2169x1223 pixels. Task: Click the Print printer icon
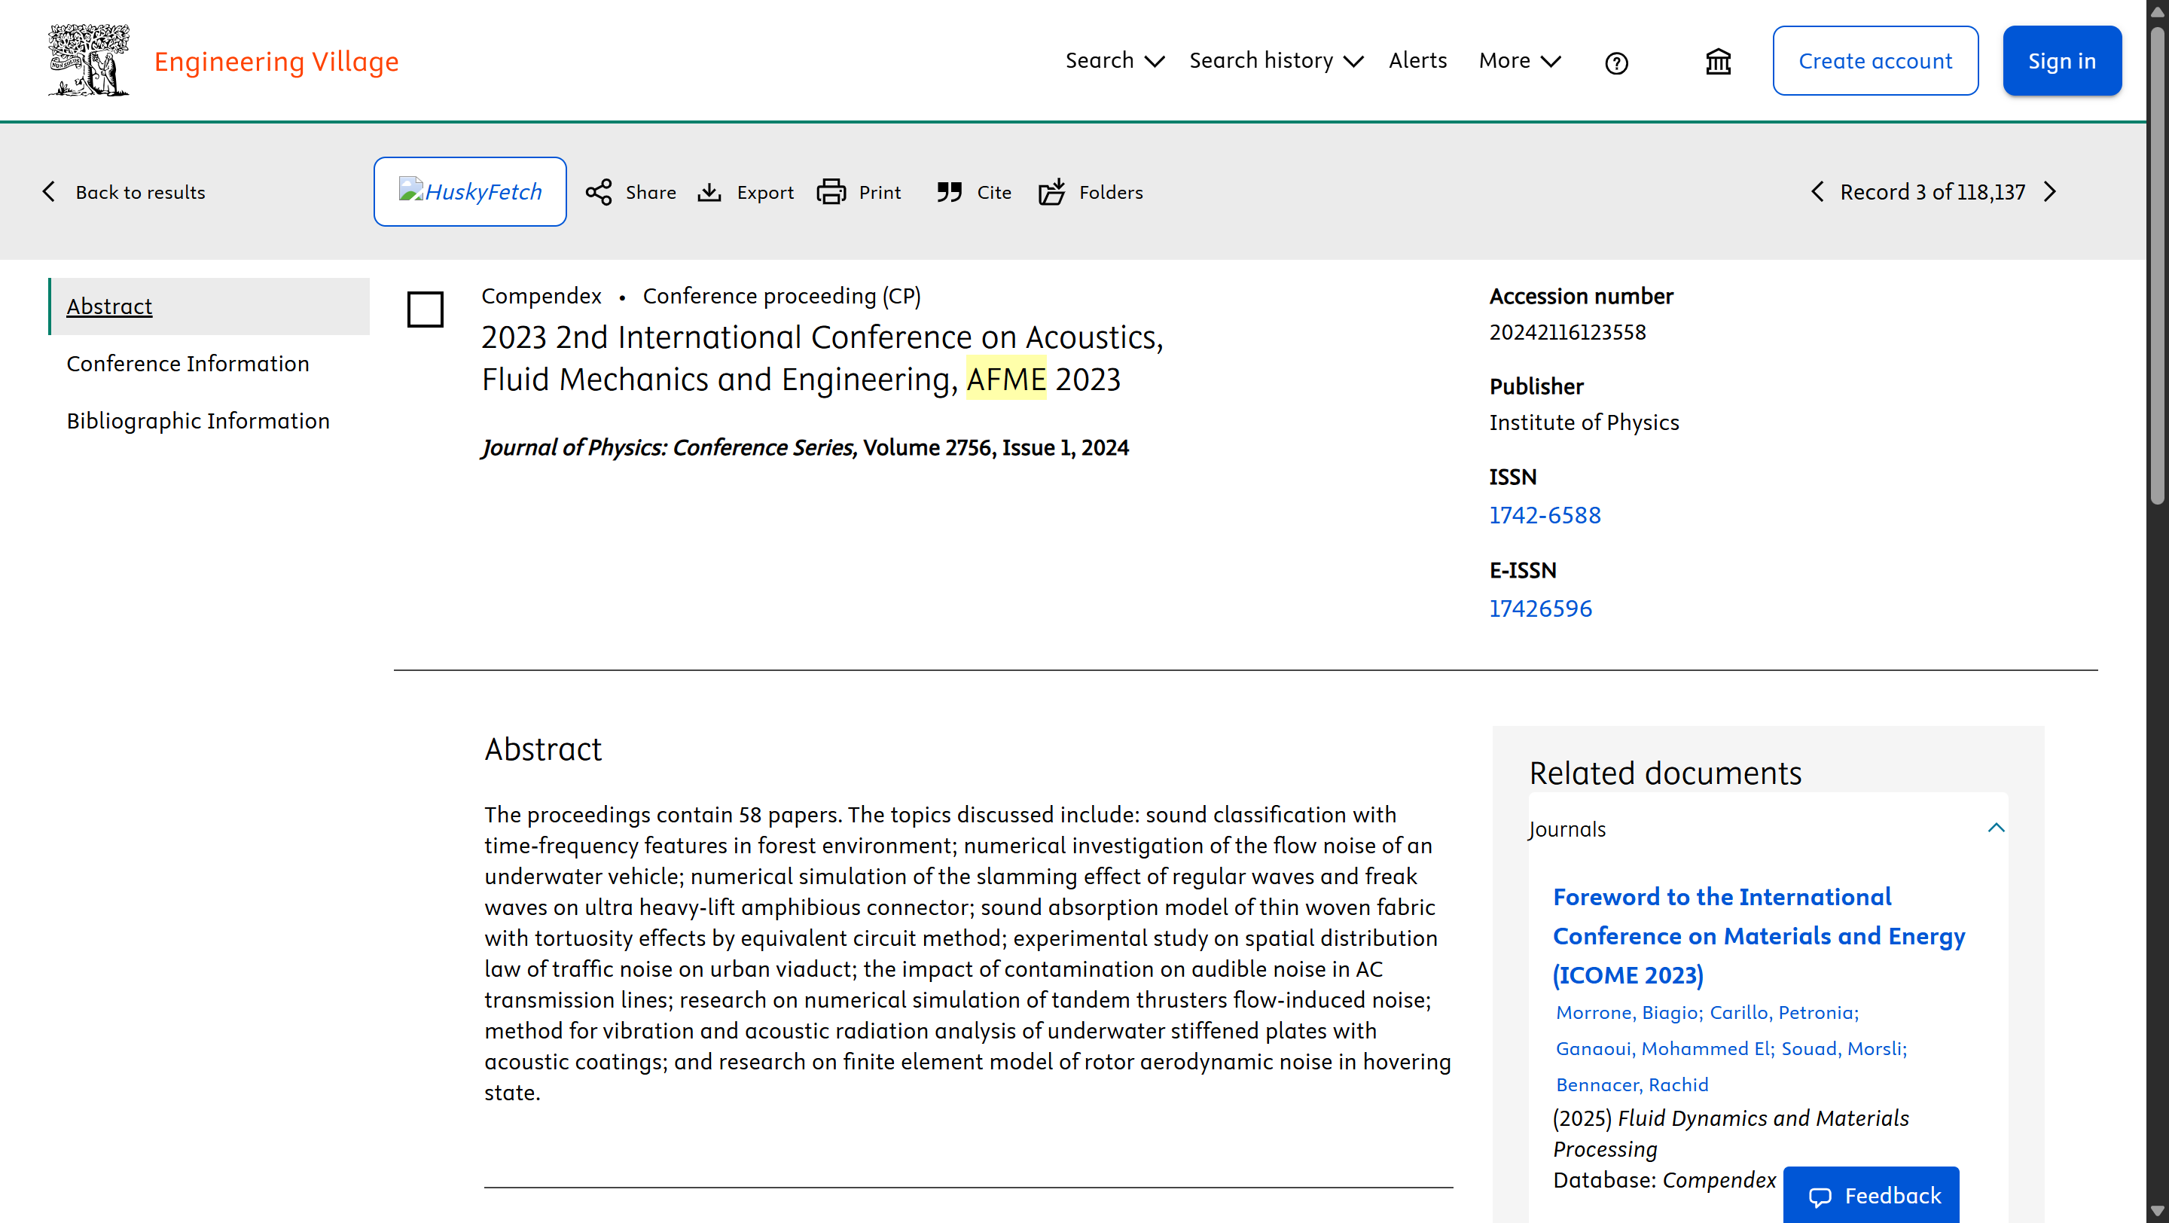pyautogui.click(x=831, y=192)
